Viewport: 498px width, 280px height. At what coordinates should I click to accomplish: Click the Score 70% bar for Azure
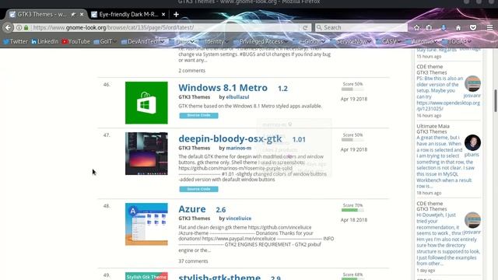click(352, 210)
